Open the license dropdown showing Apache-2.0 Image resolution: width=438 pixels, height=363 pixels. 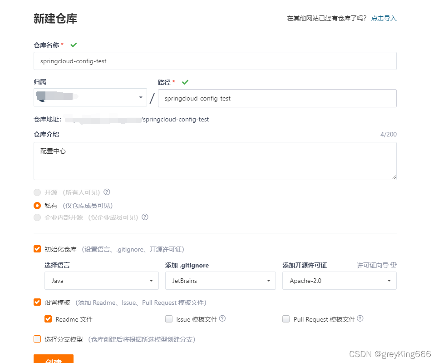pyautogui.click(x=340, y=280)
